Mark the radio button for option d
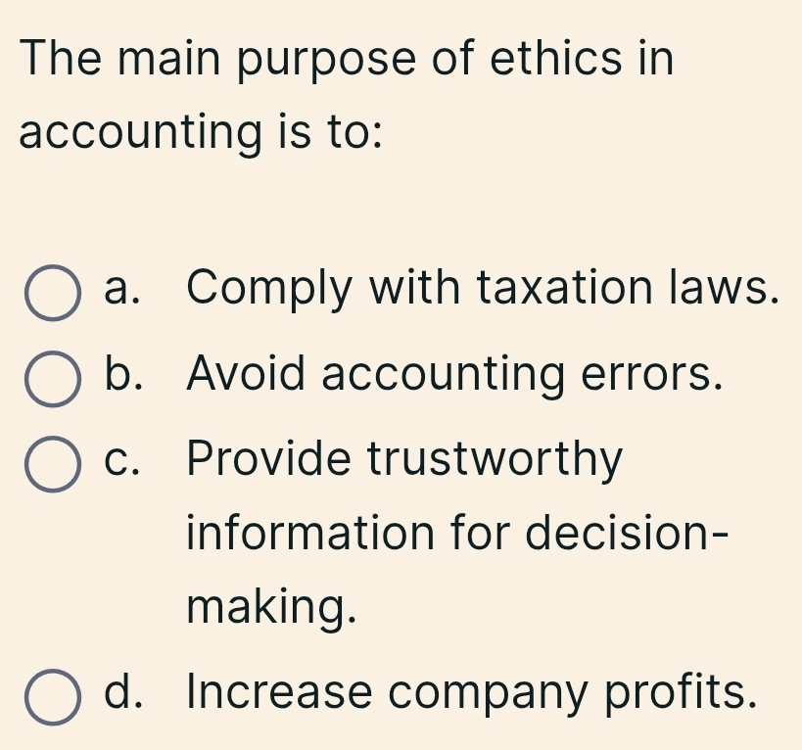The width and height of the screenshot is (802, 750). (53, 697)
